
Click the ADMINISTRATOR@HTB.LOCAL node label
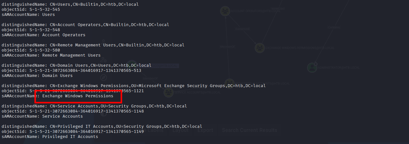pos(339,68)
